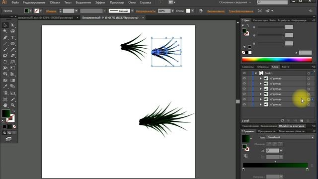Hide Слой 1 using its eye icon
Image resolution: width=318 pixels, height=179 pixels.
tap(244, 73)
